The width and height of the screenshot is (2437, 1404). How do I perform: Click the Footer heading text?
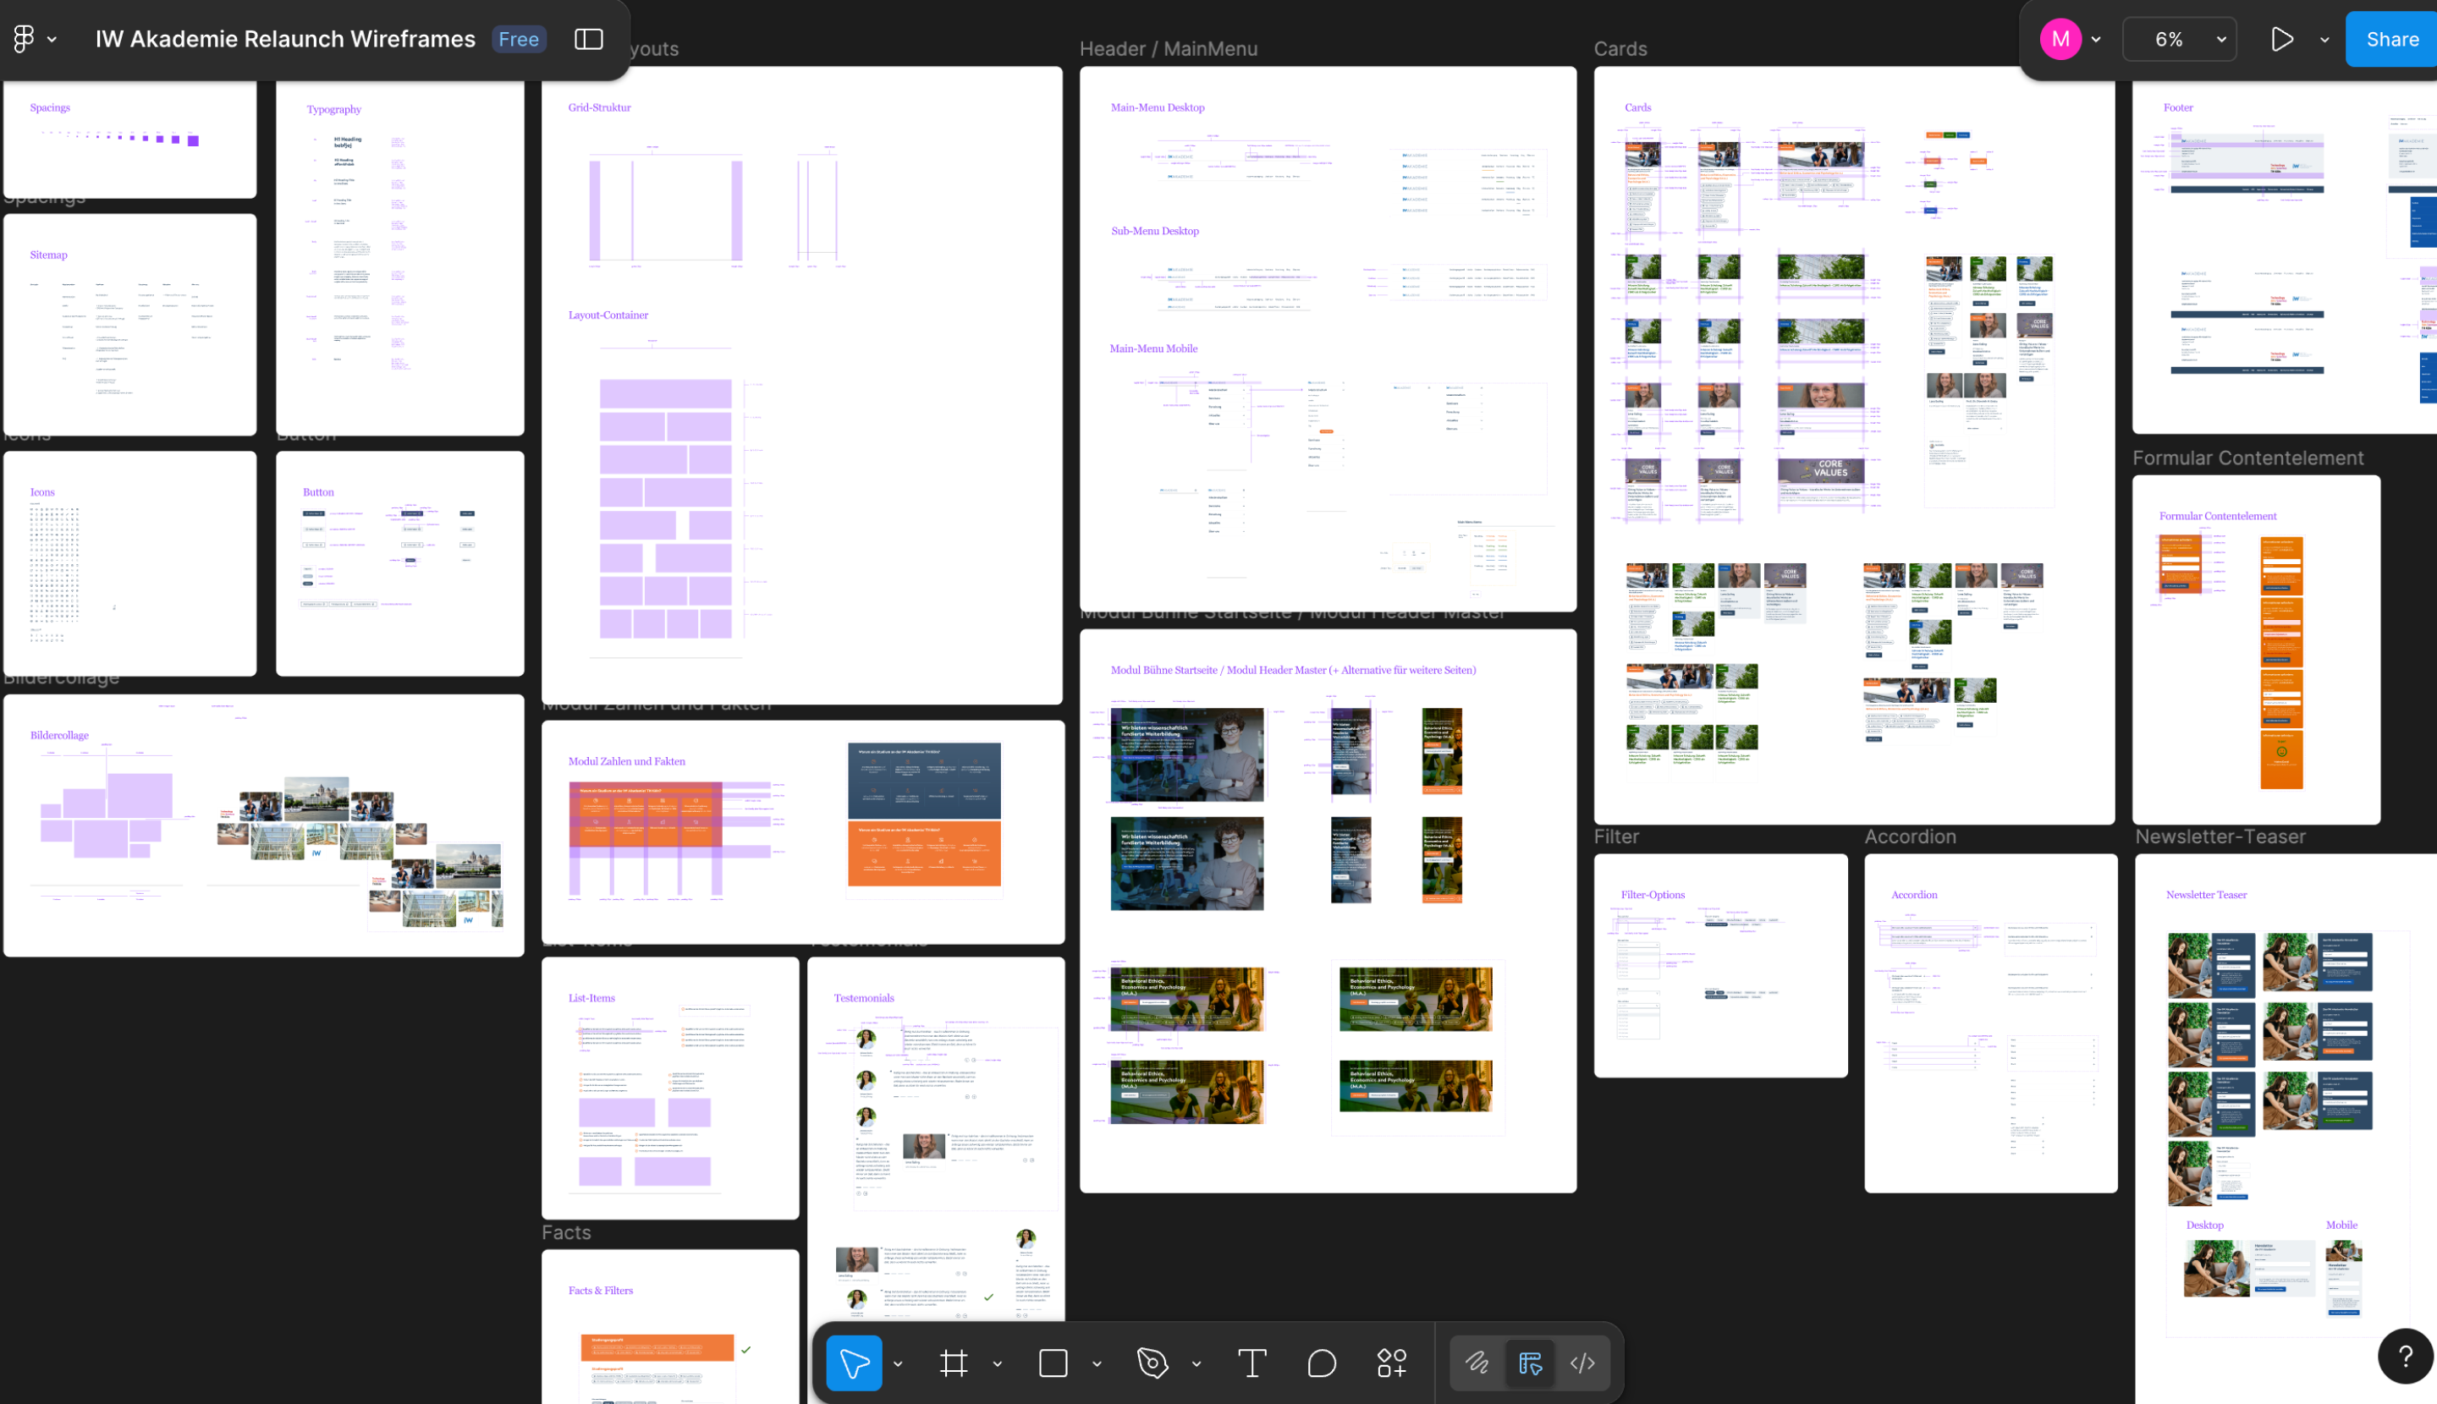[x=2177, y=107]
